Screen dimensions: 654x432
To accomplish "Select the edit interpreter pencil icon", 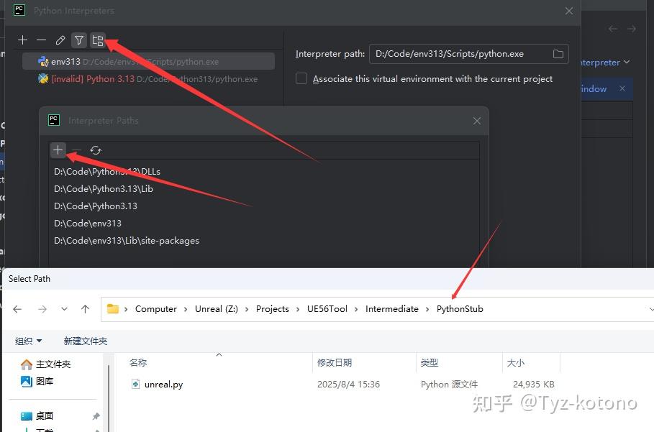I will 60,40.
